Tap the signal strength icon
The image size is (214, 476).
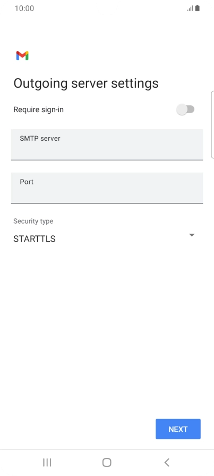[190, 8]
